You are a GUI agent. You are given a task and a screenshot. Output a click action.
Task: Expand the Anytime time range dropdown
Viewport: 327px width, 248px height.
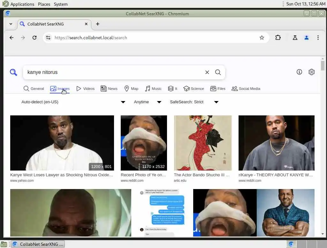click(x=148, y=102)
